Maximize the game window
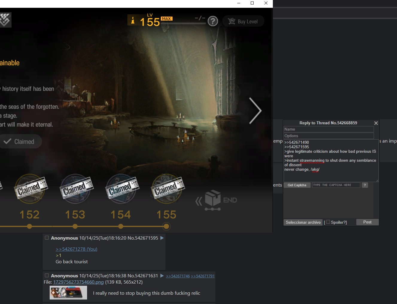Image resolution: width=397 pixels, height=304 pixels. point(252,3)
